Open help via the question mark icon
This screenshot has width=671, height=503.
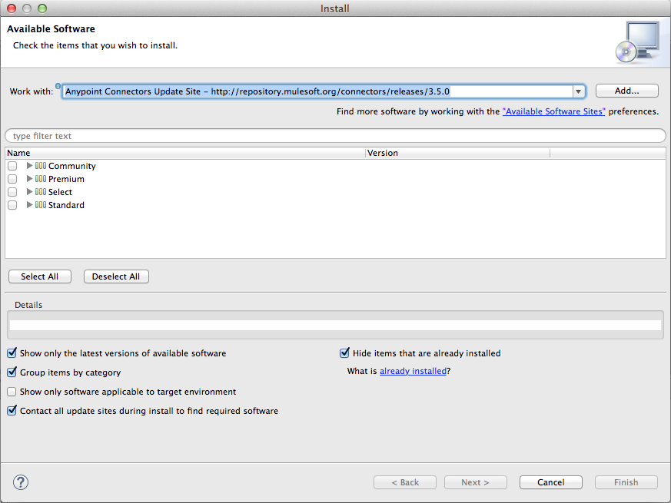[20, 482]
